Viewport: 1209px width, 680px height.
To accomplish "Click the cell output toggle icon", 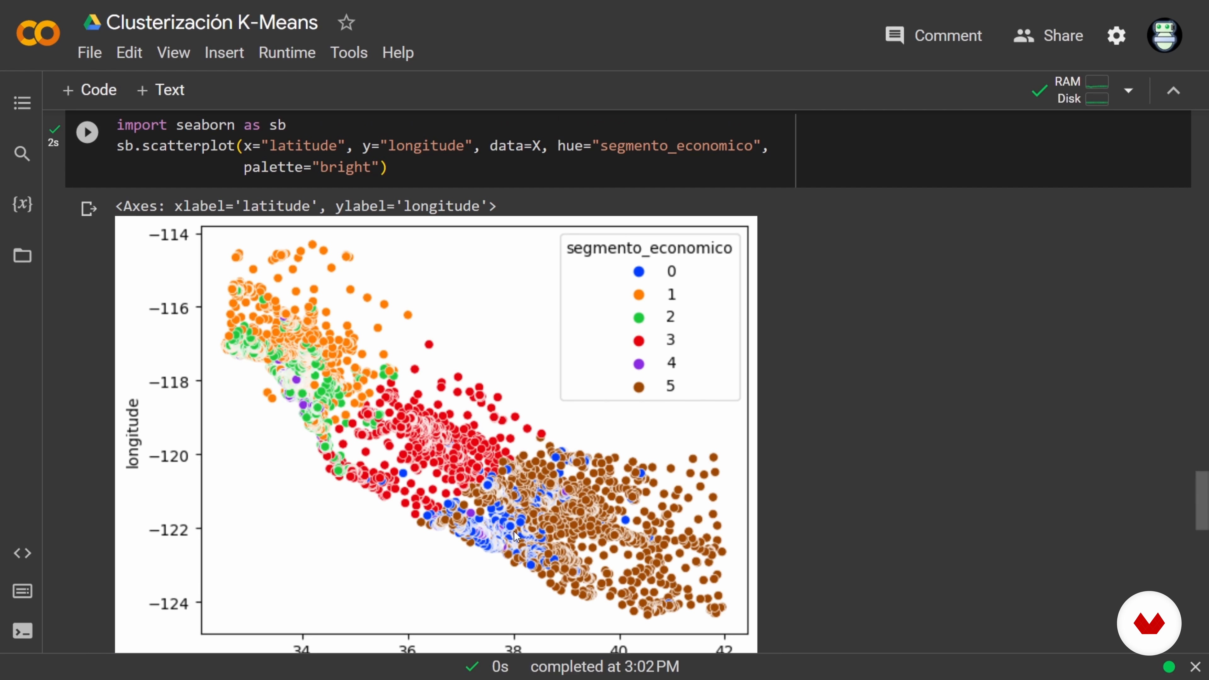I will click(x=89, y=208).
